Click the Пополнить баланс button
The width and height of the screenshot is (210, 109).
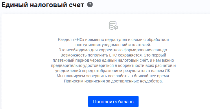pos(113,102)
